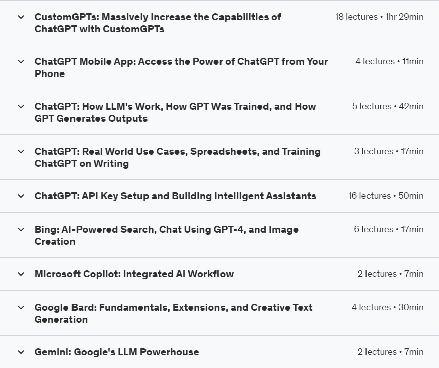The height and width of the screenshot is (368, 439).
Task: Expand the Gemini LLM Powerhouse chevron
Action: click(x=21, y=352)
